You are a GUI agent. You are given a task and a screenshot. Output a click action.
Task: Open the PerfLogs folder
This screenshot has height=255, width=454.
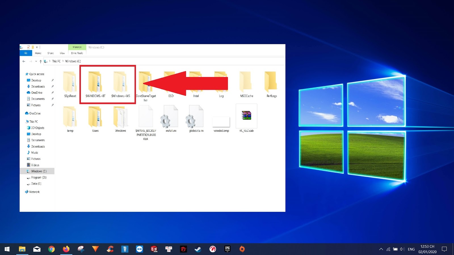click(272, 84)
